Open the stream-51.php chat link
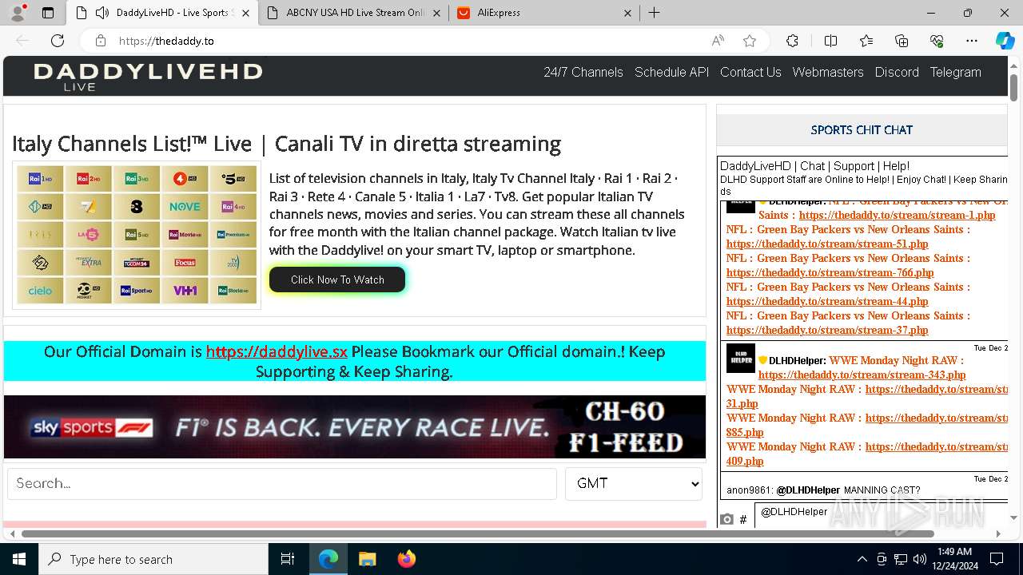The height and width of the screenshot is (575, 1023). click(827, 244)
